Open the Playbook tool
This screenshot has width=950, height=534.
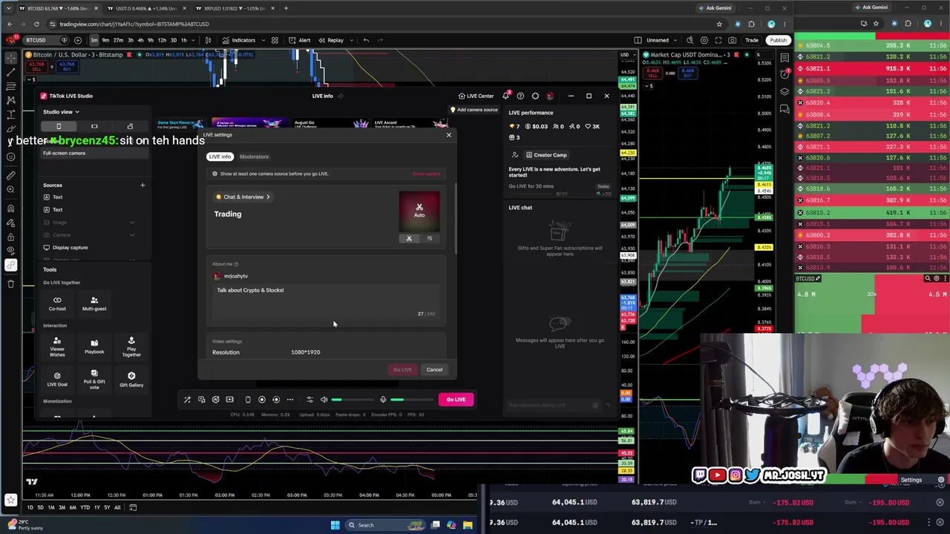click(x=94, y=347)
